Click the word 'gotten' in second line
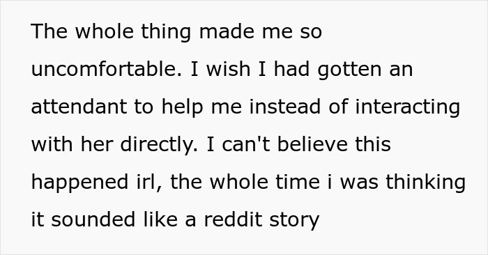Screen dimensions: 488x255 (349, 69)
